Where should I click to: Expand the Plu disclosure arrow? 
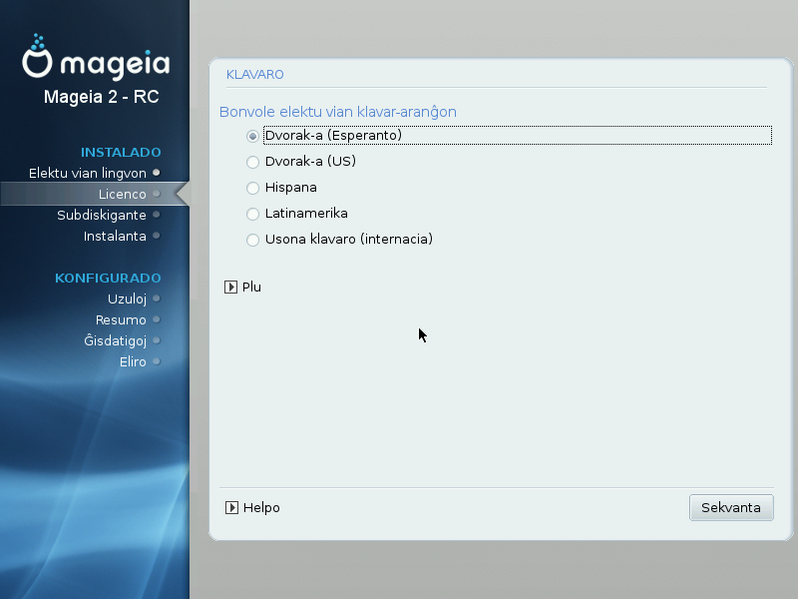(x=230, y=287)
